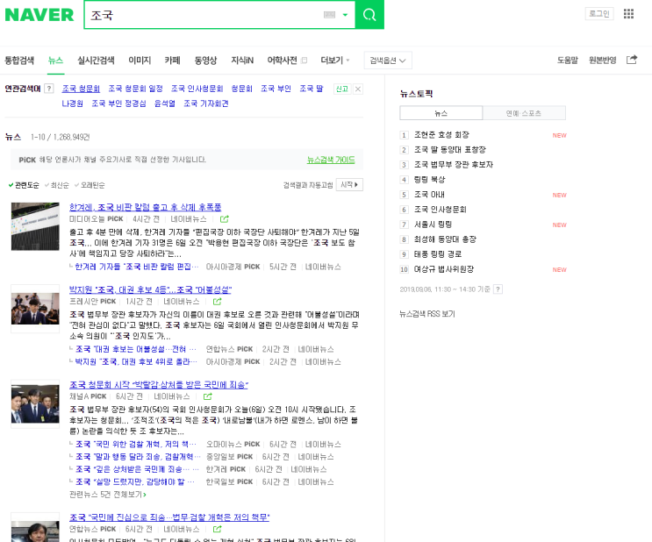Open the 카페 tab
The image size is (652, 542).
pos(172,61)
